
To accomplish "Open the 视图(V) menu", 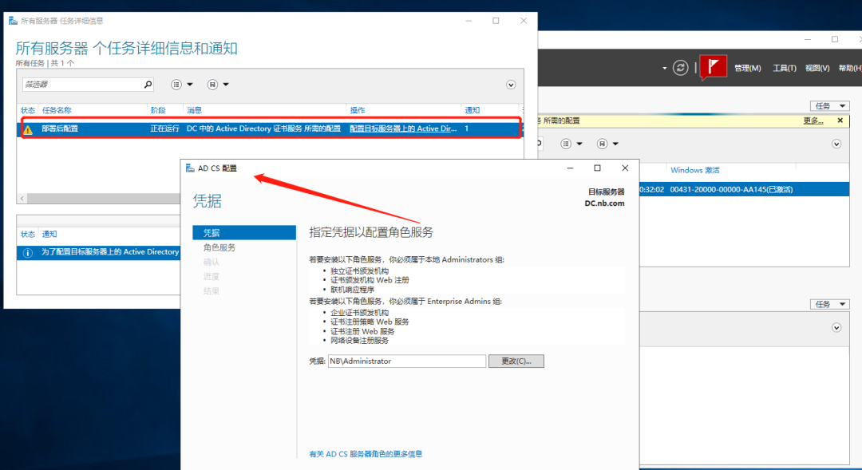I will 817,68.
